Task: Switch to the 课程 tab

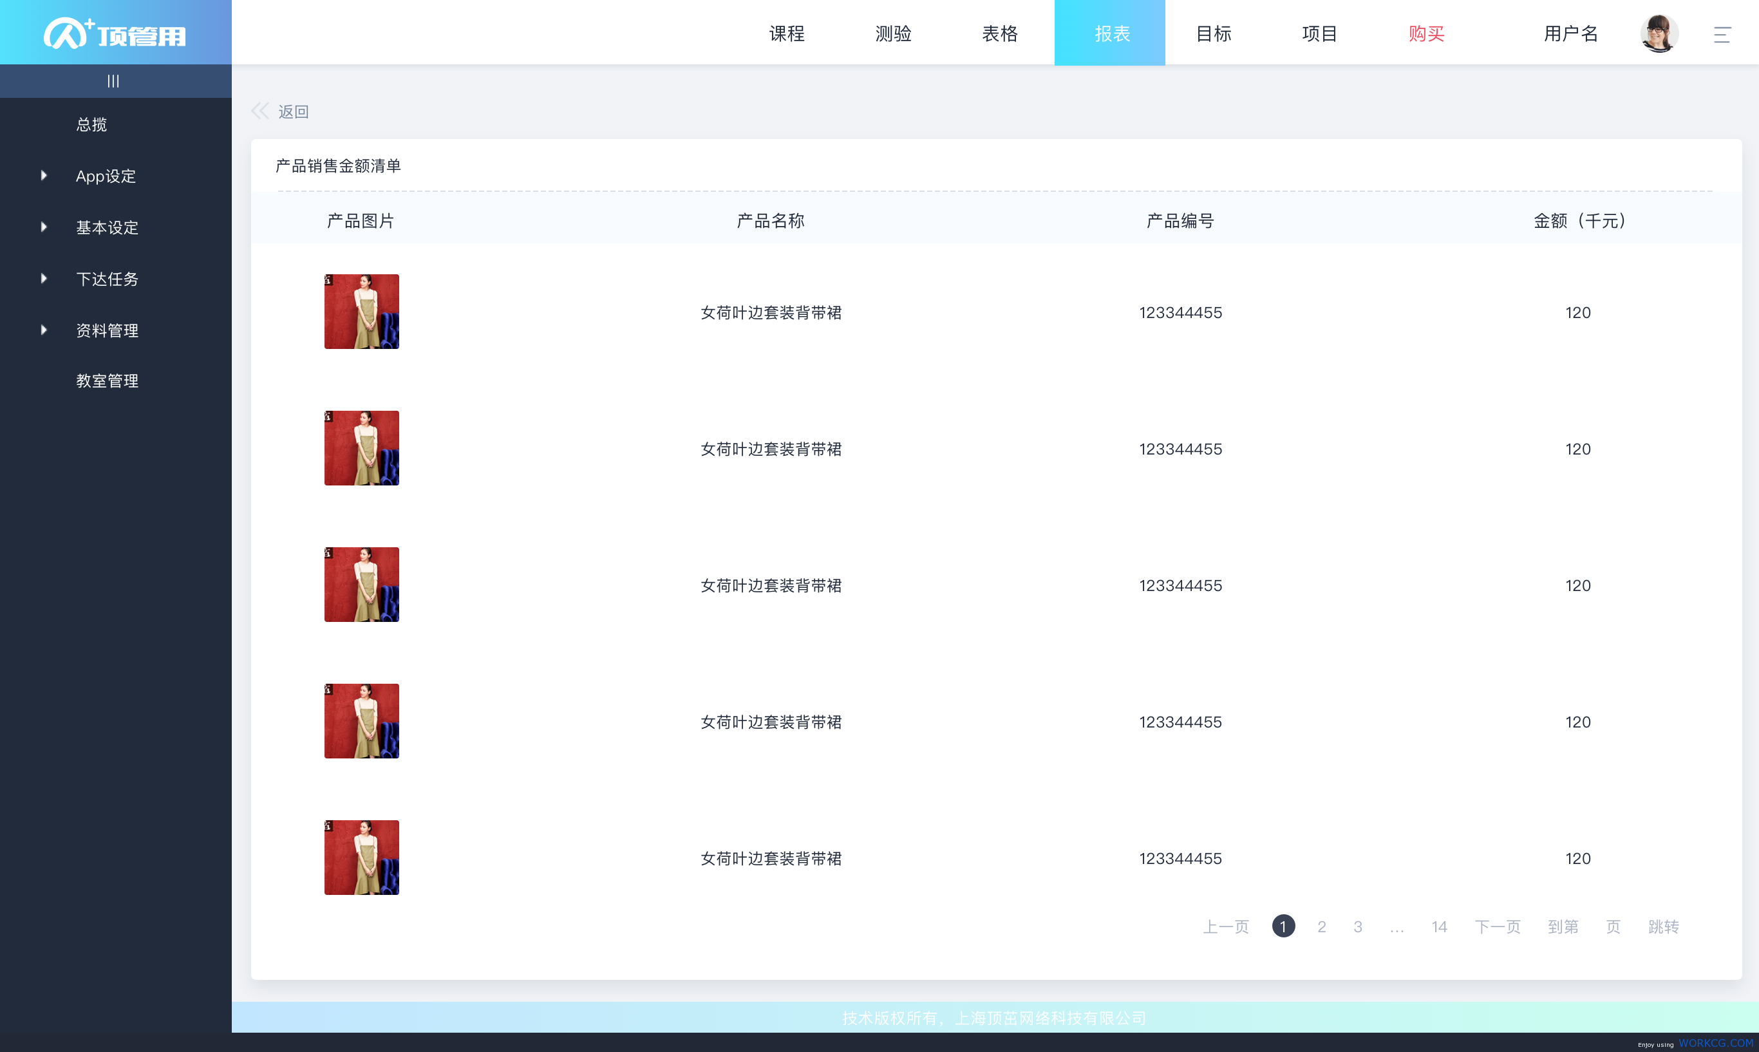Action: point(787,33)
